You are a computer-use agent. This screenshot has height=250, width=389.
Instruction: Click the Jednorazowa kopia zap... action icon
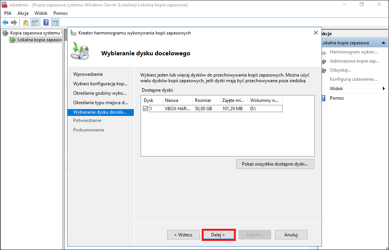pos(324,61)
